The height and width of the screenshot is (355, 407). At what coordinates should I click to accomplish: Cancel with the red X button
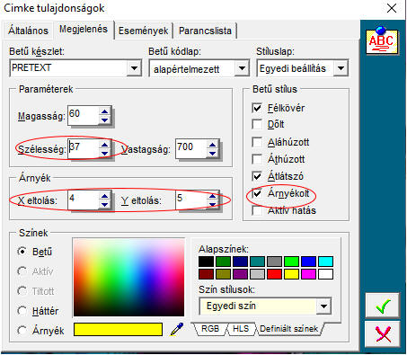pos(383,333)
